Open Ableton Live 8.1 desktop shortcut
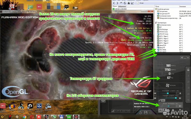This screenshot has height=119, width=191. (x=30, y=107)
